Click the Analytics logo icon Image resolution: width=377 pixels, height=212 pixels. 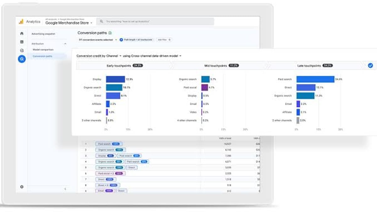coord(21,22)
